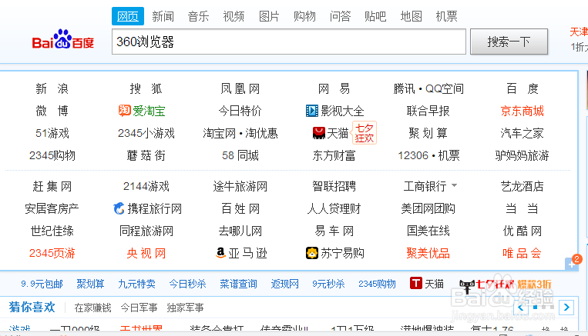The height and width of the screenshot is (336, 588).
Task: Switch to the 贴吧 search tab
Action: pyautogui.click(x=375, y=16)
